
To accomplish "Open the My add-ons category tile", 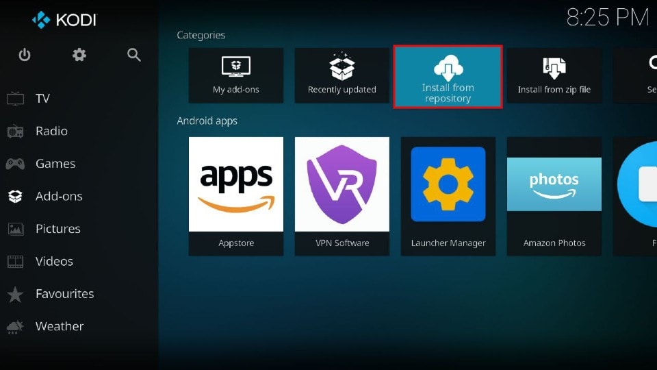I will (x=236, y=75).
